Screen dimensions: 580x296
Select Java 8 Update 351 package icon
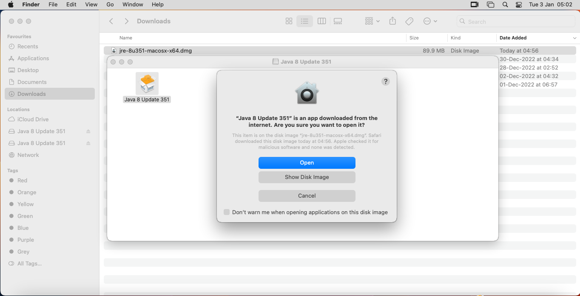pos(147,84)
